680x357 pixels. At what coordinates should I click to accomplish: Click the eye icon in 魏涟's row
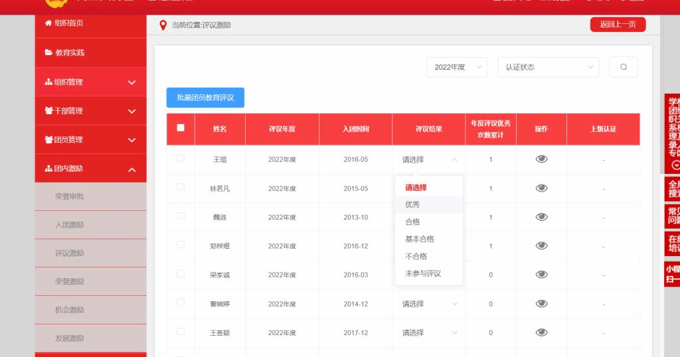541,217
